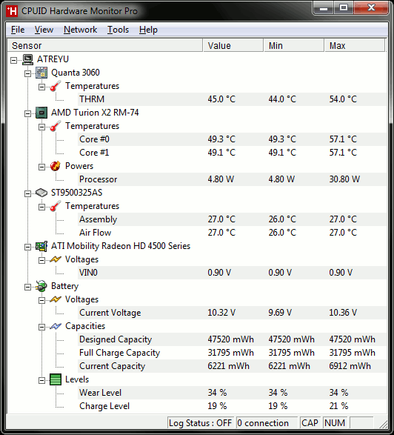Click the Max column header

point(355,45)
